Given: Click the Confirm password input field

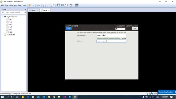Looking at the screenshot, I should click(111, 41).
